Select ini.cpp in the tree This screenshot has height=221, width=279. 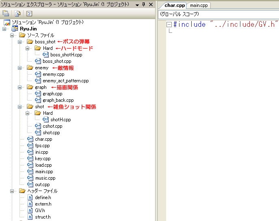click(42, 152)
